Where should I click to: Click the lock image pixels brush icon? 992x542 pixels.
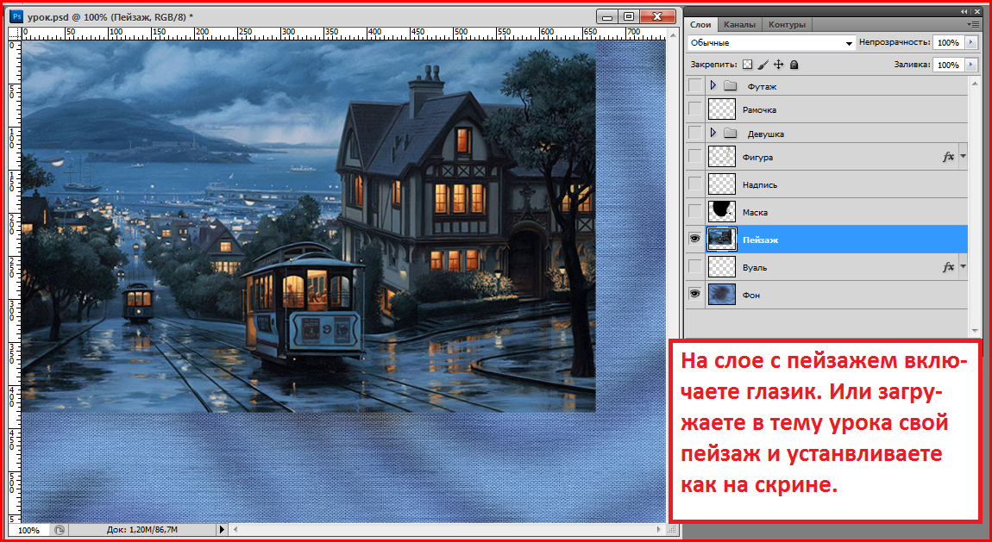[x=763, y=65]
